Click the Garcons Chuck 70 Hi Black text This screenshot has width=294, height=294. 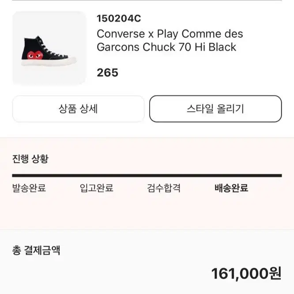tap(166, 47)
